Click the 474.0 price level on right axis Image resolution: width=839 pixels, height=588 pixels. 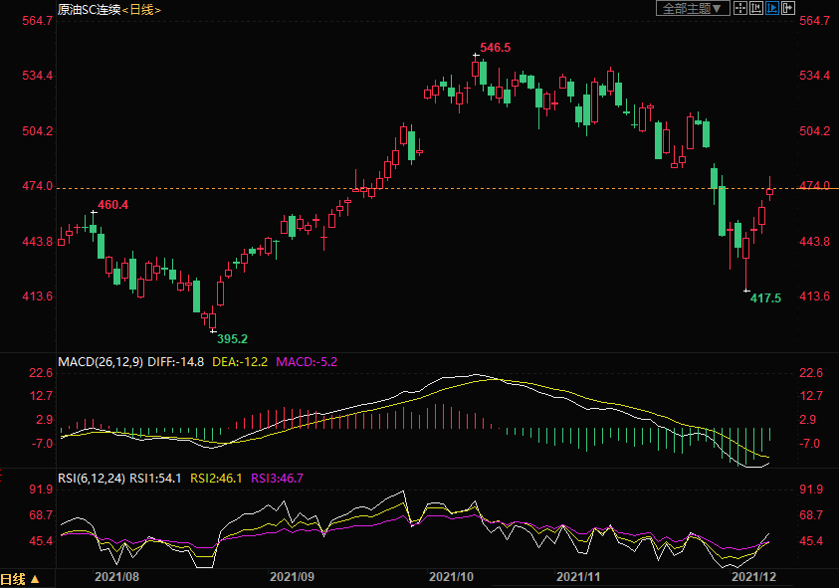(814, 186)
